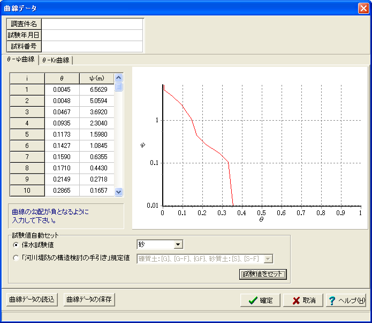
Task: Click the 試験年月日 input field
Action: [x=92, y=35]
